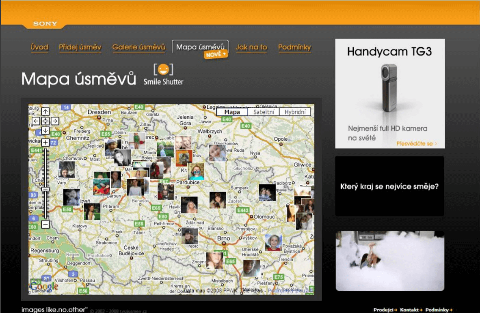This screenshot has width=480, height=313.
Task: Open the photo marker near Pardubice label
Action: click(x=196, y=171)
